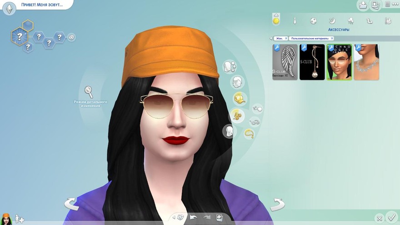Select the necklace subcategory gold chain icon

(249, 134)
